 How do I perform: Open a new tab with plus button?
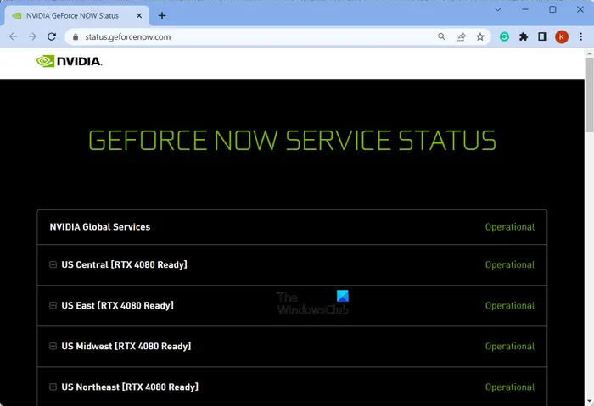point(162,15)
